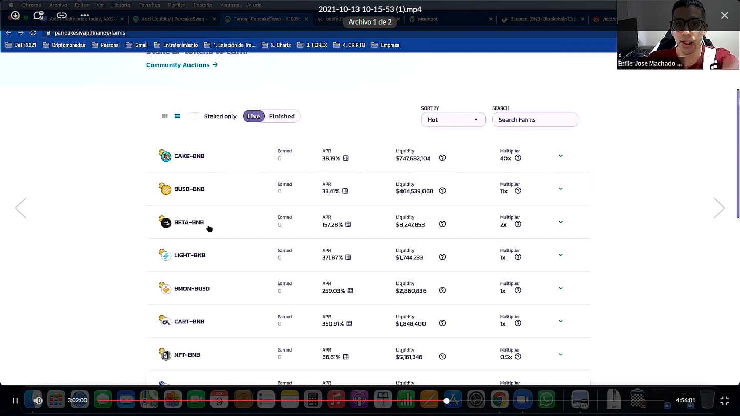The image size is (740, 416).
Task: Close the video viewer with the X
Action: tap(724, 15)
